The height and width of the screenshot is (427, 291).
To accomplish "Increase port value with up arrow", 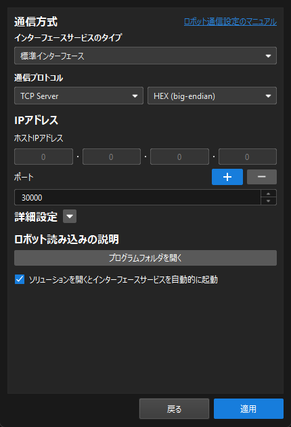I will [269, 193].
